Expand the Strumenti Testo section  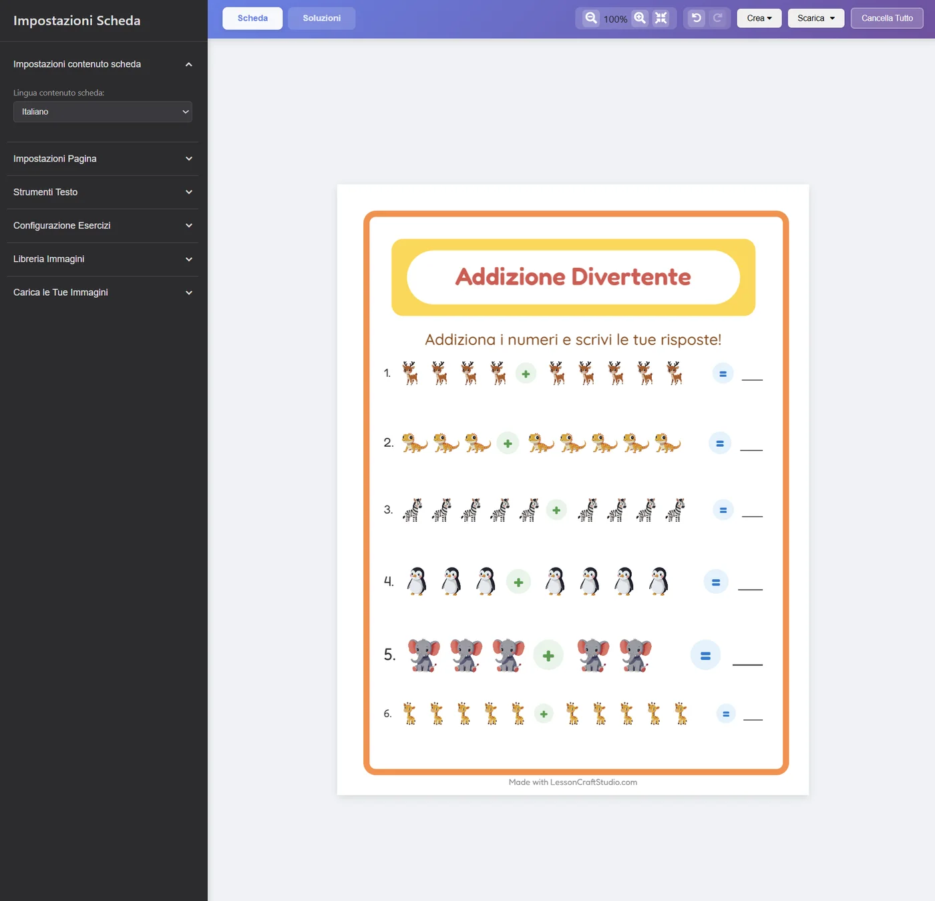(x=103, y=192)
